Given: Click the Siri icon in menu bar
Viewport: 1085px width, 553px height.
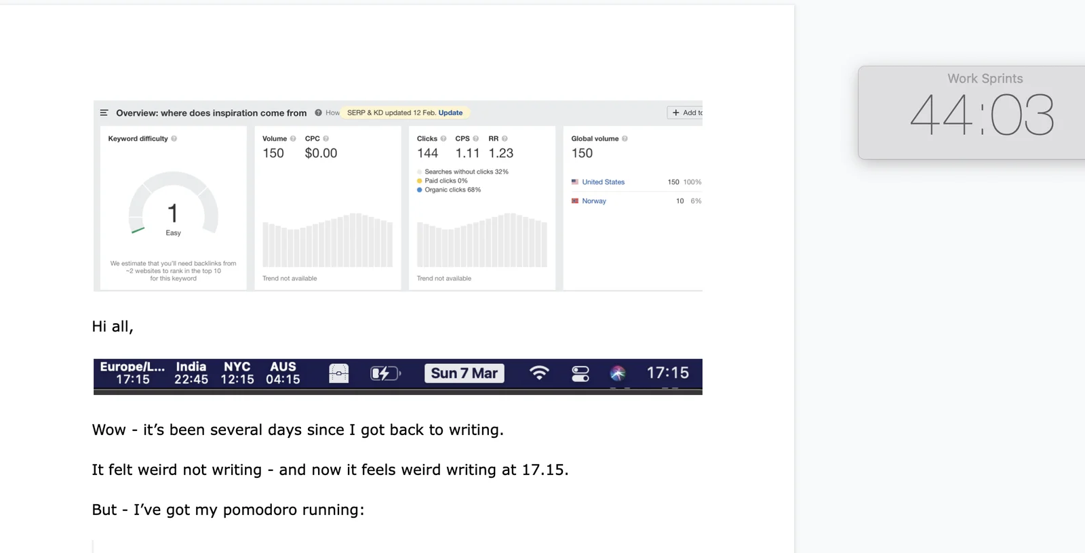Looking at the screenshot, I should click(x=618, y=373).
